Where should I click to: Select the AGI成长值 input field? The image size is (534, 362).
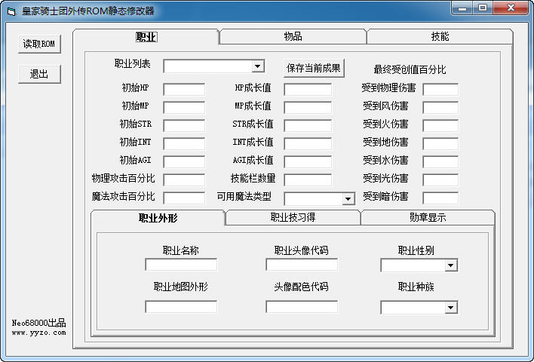(x=308, y=161)
